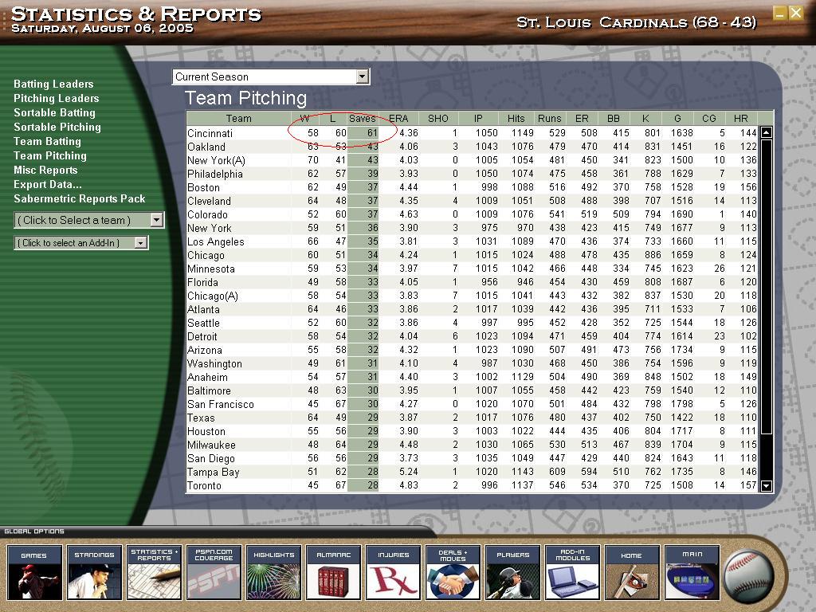Select the Philadelphia team row
Screen dimensions: 816x612
point(472,174)
